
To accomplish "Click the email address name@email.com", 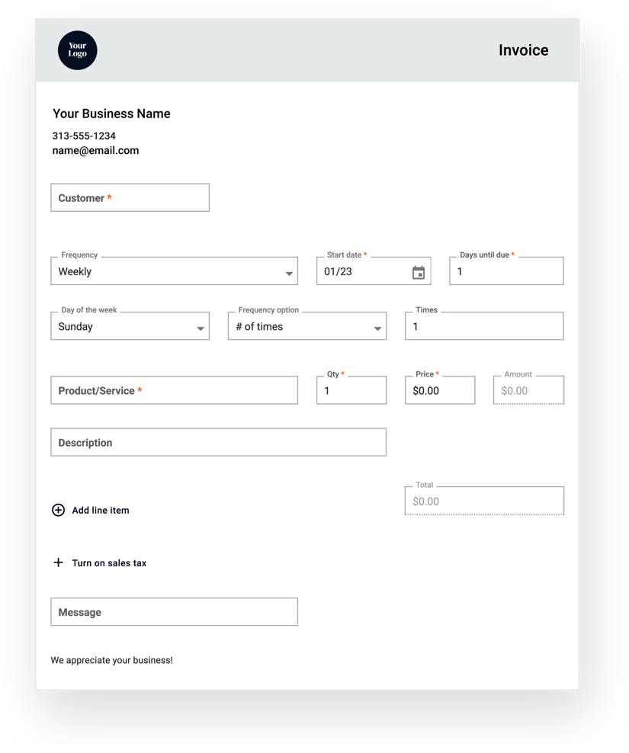I will (95, 150).
